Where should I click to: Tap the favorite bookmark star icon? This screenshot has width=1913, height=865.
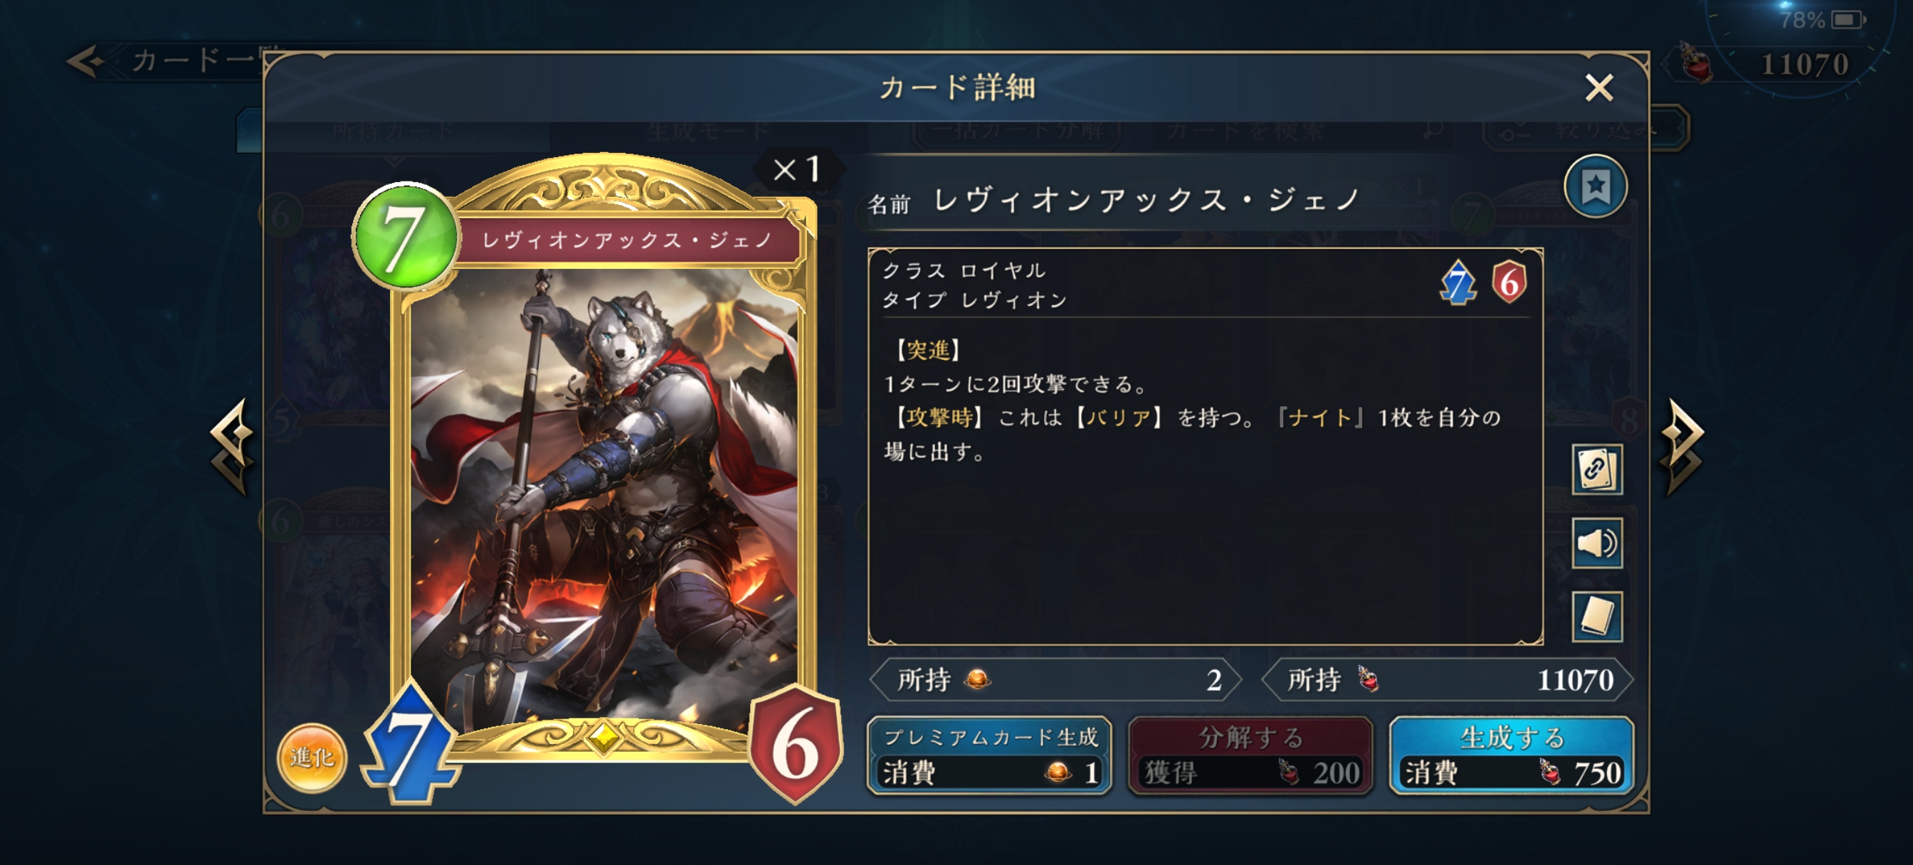click(1595, 186)
